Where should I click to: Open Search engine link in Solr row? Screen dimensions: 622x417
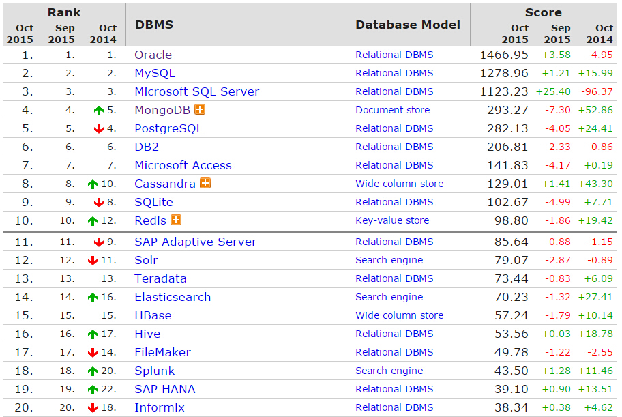click(389, 260)
